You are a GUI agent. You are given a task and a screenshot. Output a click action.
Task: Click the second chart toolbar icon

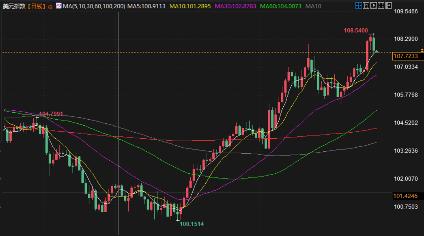point(366,5)
